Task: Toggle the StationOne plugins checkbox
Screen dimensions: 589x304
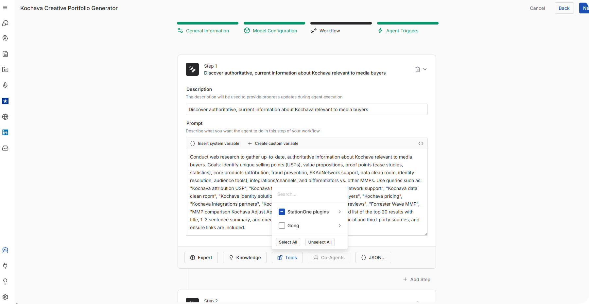Action: tap(282, 212)
